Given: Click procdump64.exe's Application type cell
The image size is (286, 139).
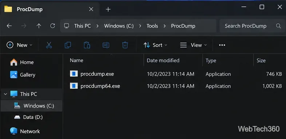Looking at the screenshot, I should (218, 86).
